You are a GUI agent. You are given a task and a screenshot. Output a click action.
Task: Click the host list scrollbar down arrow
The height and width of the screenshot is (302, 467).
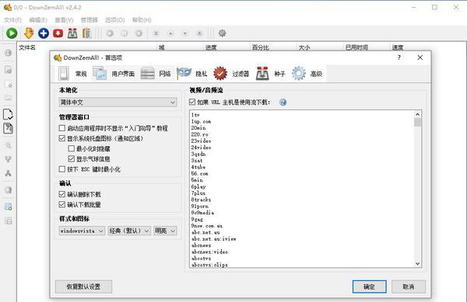pos(417,263)
